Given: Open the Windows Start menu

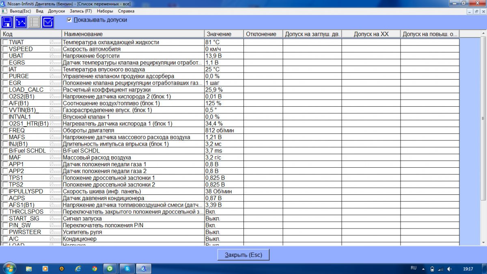Looking at the screenshot, I should click(x=9, y=268).
